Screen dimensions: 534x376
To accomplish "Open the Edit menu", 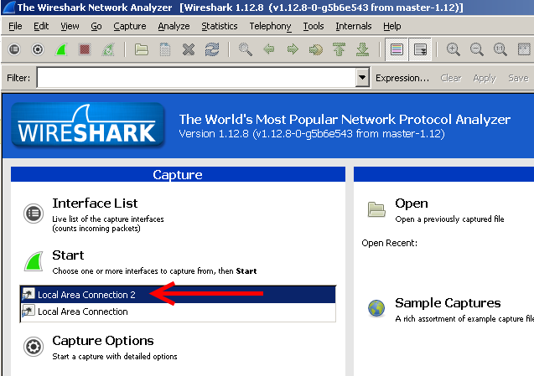I will click(x=41, y=26).
